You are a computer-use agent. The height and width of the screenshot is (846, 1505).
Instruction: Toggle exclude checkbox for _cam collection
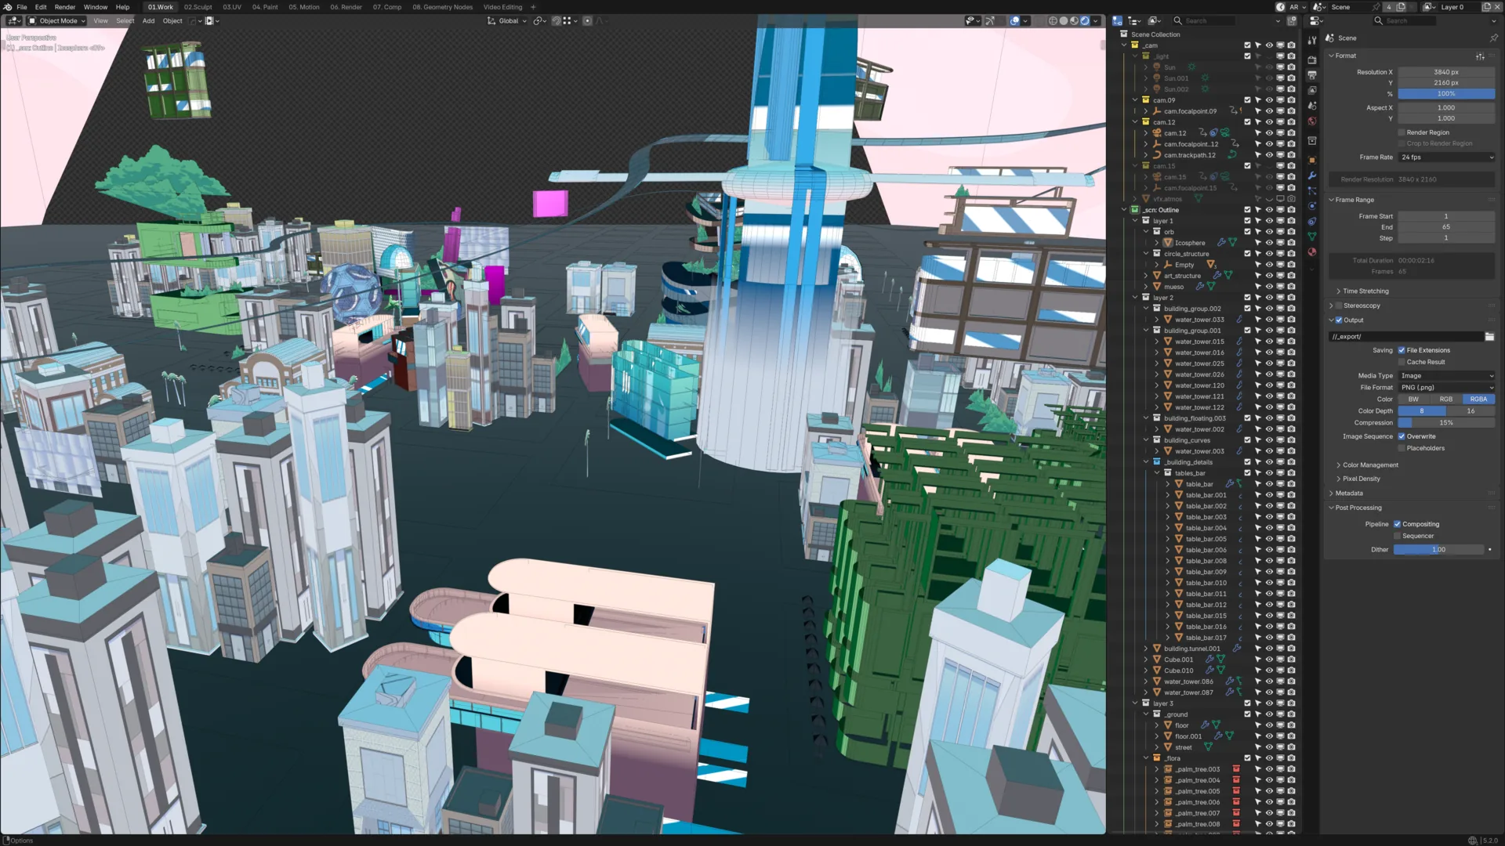point(1247,45)
